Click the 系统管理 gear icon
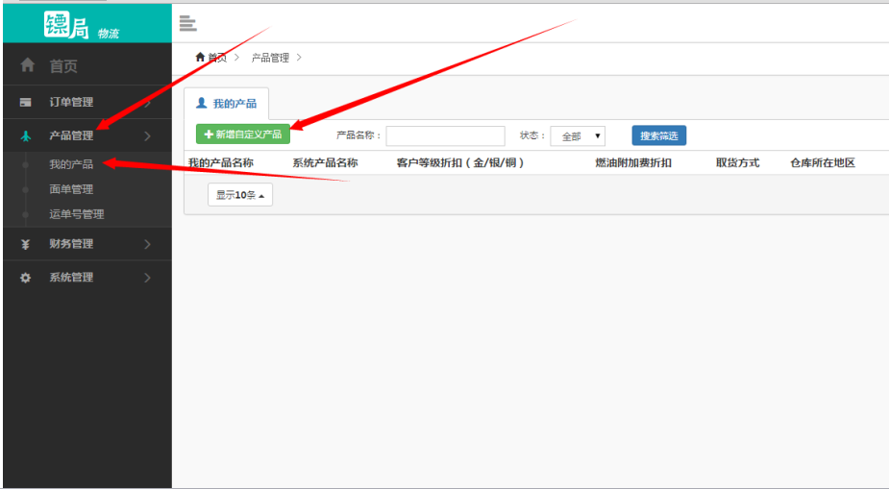 tap(26, 278)
